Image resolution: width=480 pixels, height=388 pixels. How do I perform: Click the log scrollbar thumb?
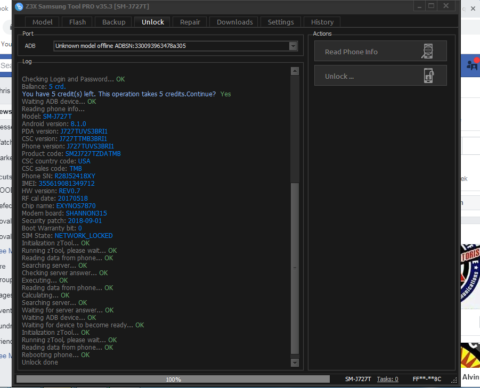pos(295,268)
